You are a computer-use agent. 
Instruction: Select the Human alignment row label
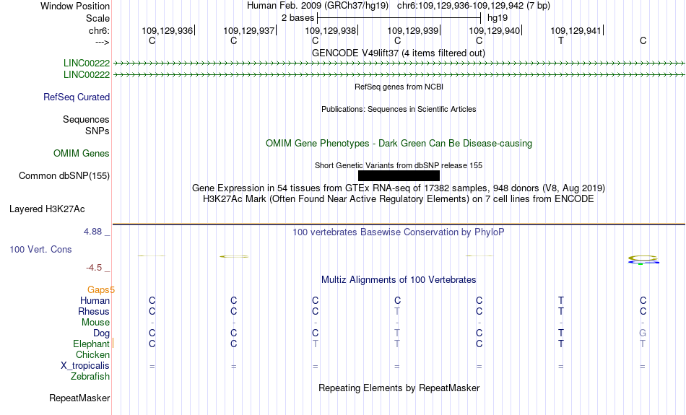[x=95, y=300]
